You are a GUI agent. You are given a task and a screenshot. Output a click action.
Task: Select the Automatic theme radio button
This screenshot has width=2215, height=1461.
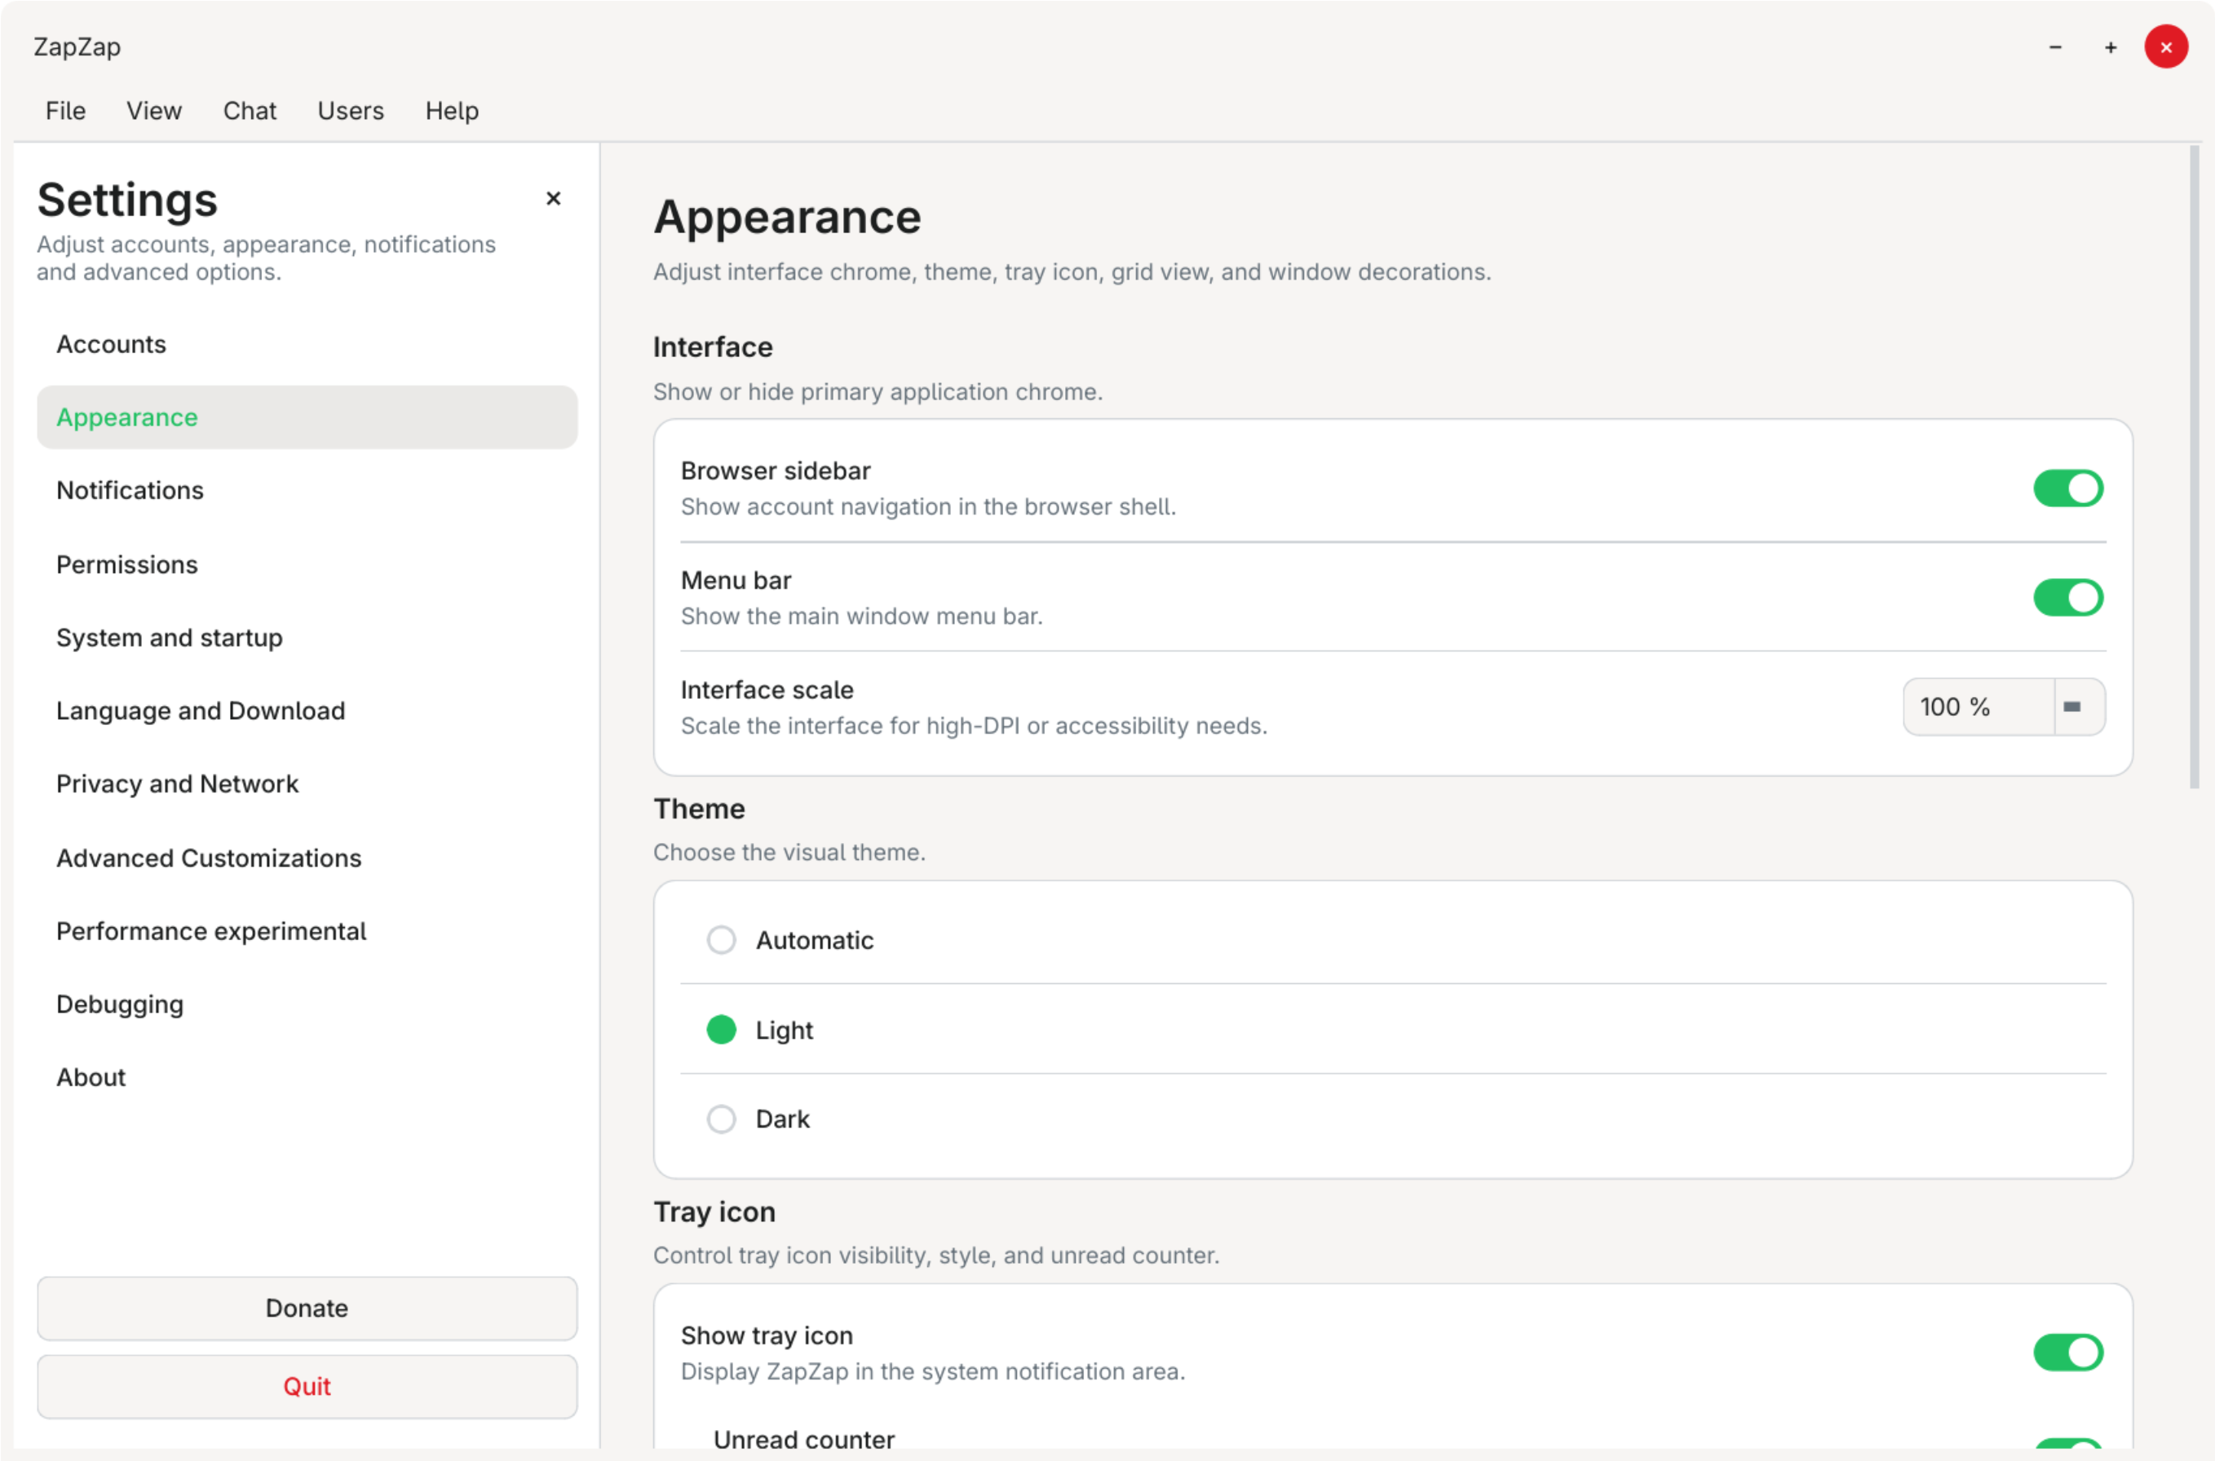[720, 939]
